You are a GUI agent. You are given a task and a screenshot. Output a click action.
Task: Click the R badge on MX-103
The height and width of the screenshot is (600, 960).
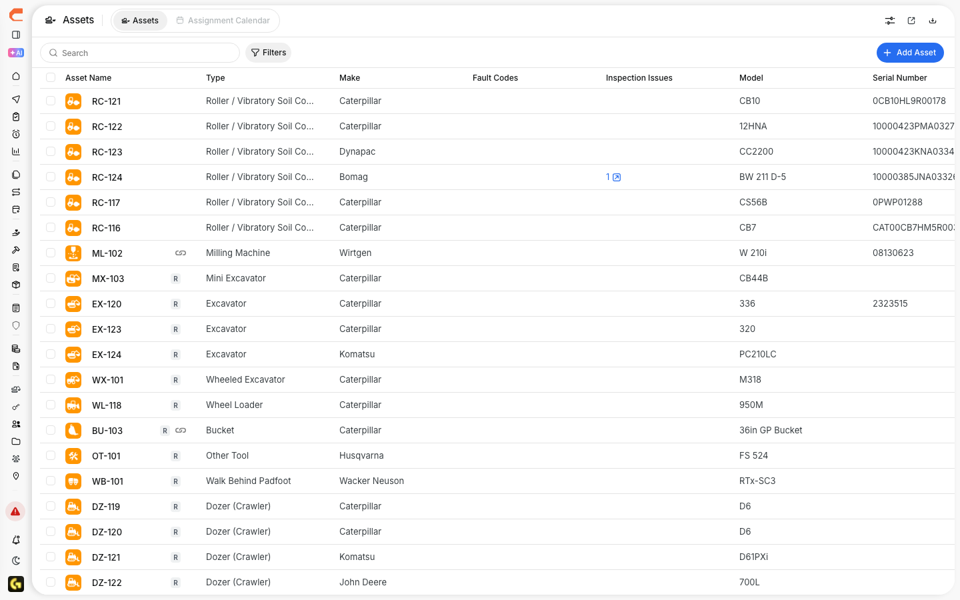point(175,279)
